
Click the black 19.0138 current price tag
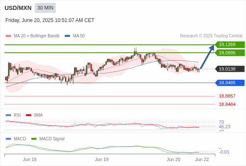click(230, 69)
